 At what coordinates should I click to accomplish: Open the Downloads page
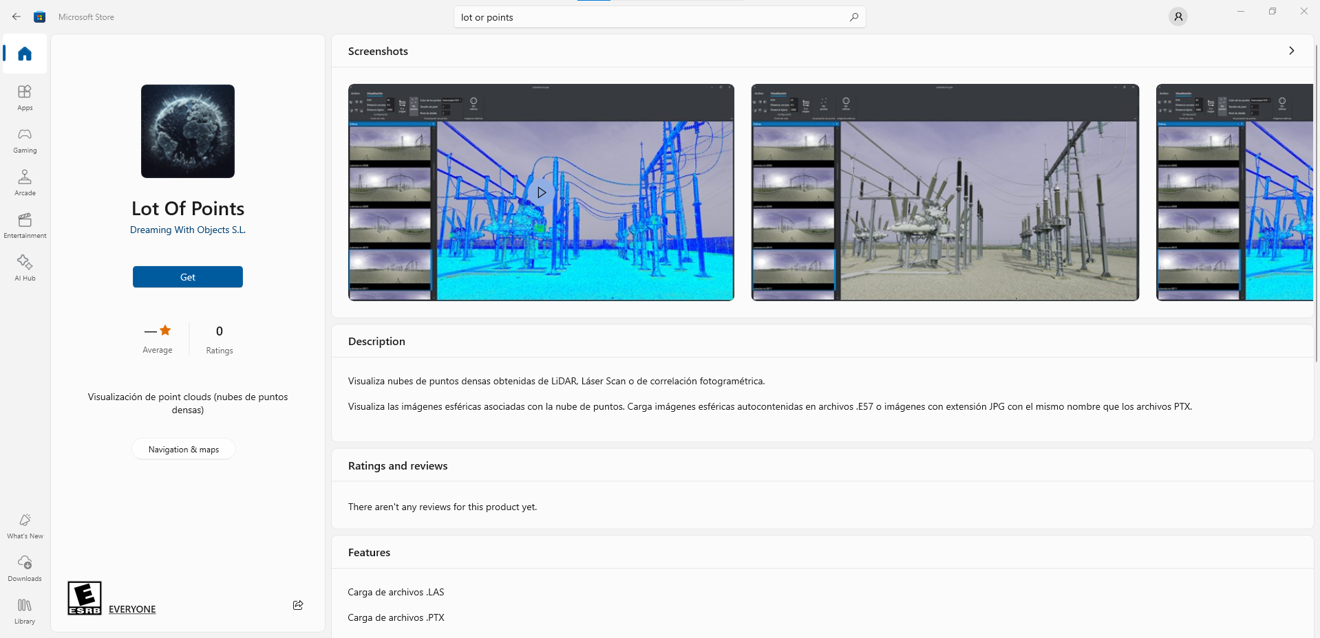point(25,568)
